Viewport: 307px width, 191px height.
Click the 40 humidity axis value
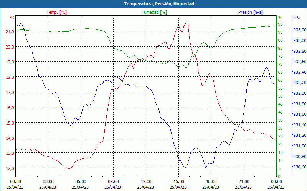281,112
